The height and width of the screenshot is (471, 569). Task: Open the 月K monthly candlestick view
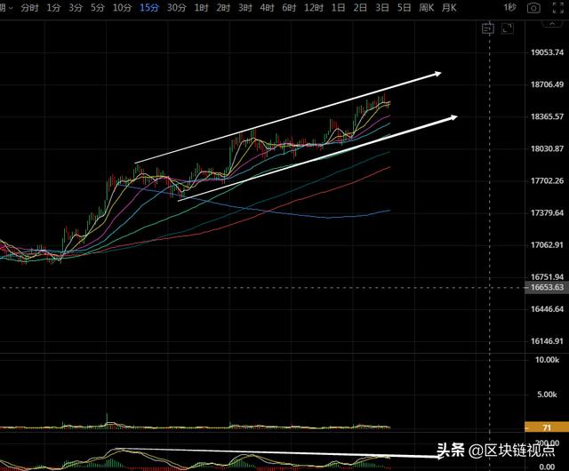tap(450, 7)
